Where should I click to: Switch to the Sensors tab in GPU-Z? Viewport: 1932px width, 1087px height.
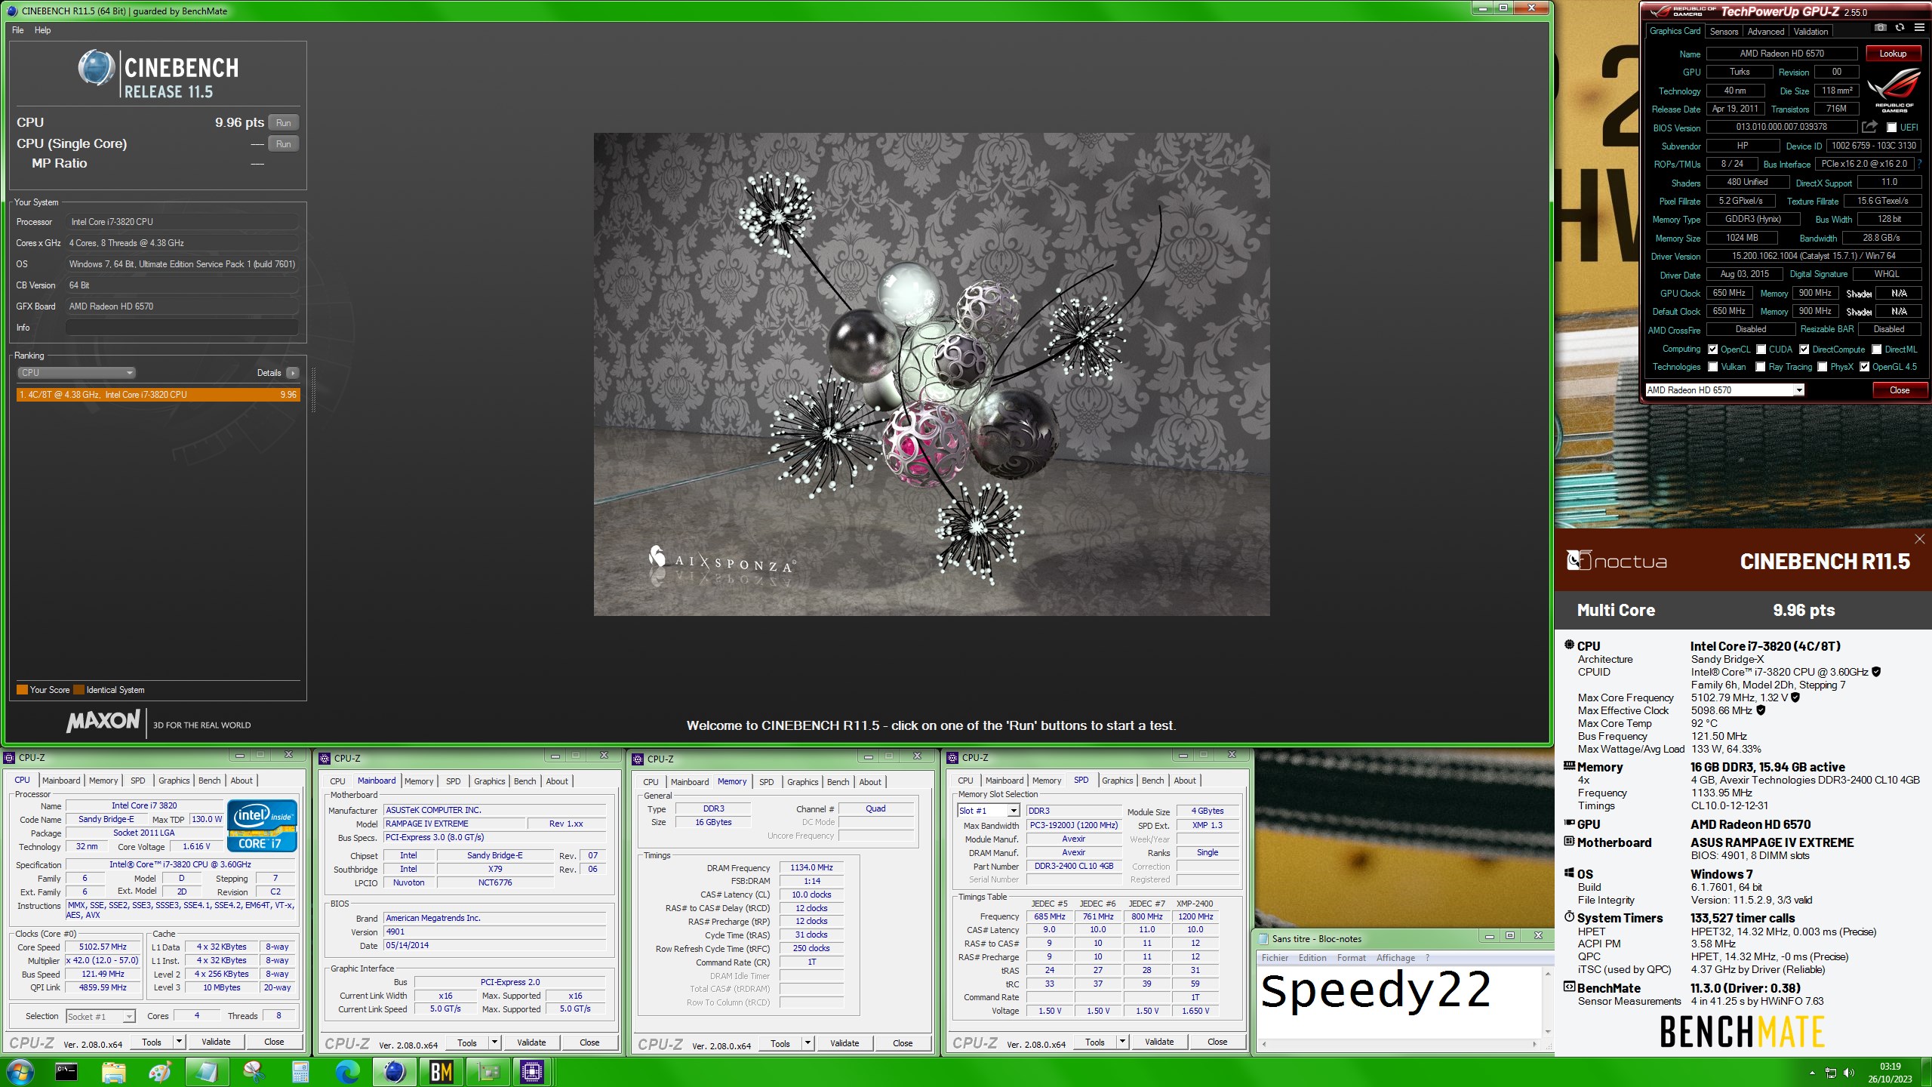(x=1724, y=32)
